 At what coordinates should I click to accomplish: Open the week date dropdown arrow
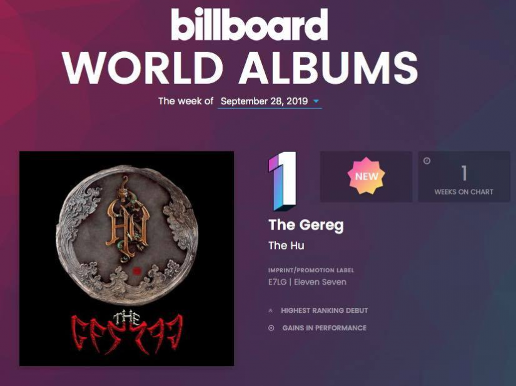click(x=316, y=101)
